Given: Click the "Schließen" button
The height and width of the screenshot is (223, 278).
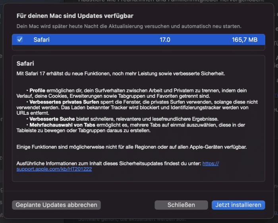Looking at the screenshot, I should click(x=181, y=205).
